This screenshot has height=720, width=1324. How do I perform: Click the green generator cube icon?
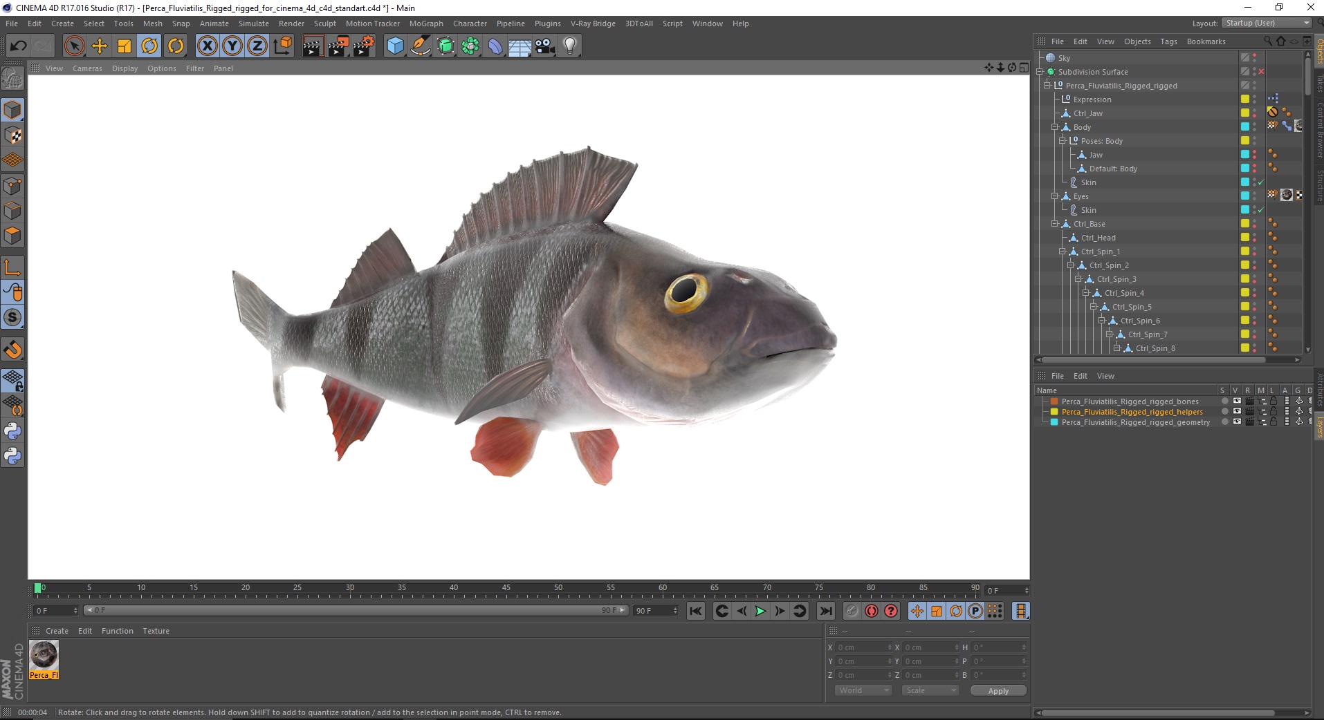tap(445, 46)
